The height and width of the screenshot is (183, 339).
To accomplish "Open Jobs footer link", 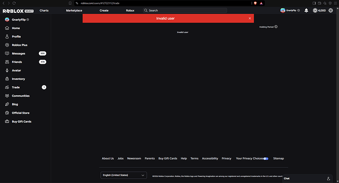I will click(x=120, y=158).
